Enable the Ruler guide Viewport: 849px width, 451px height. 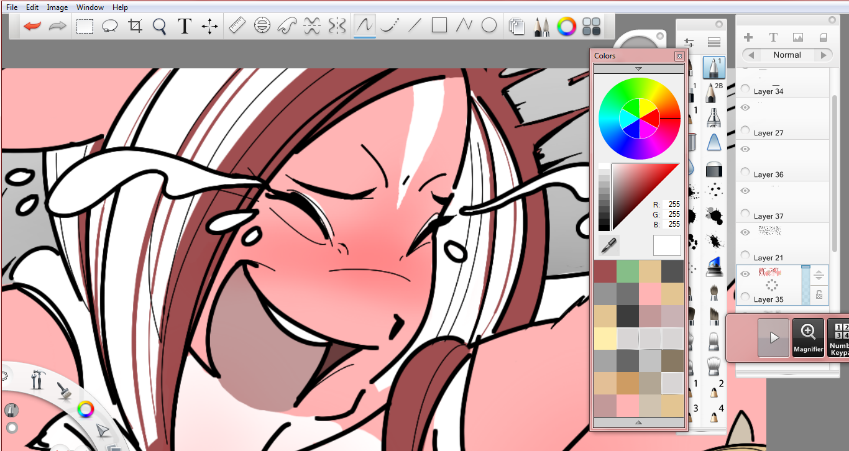point(237,25)
